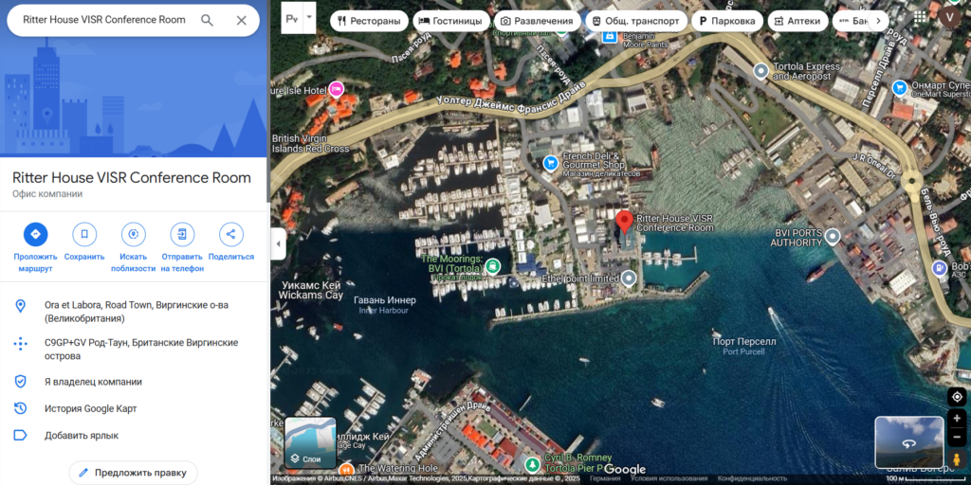The image size is (971, 485).
Task: Collapse the side panel with arrow
Action: pos(278,243)
